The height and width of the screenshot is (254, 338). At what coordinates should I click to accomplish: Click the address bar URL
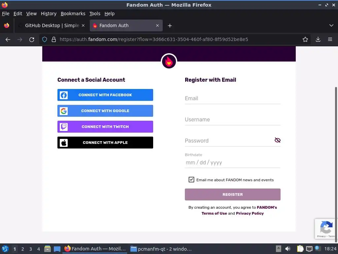[154, 39]
